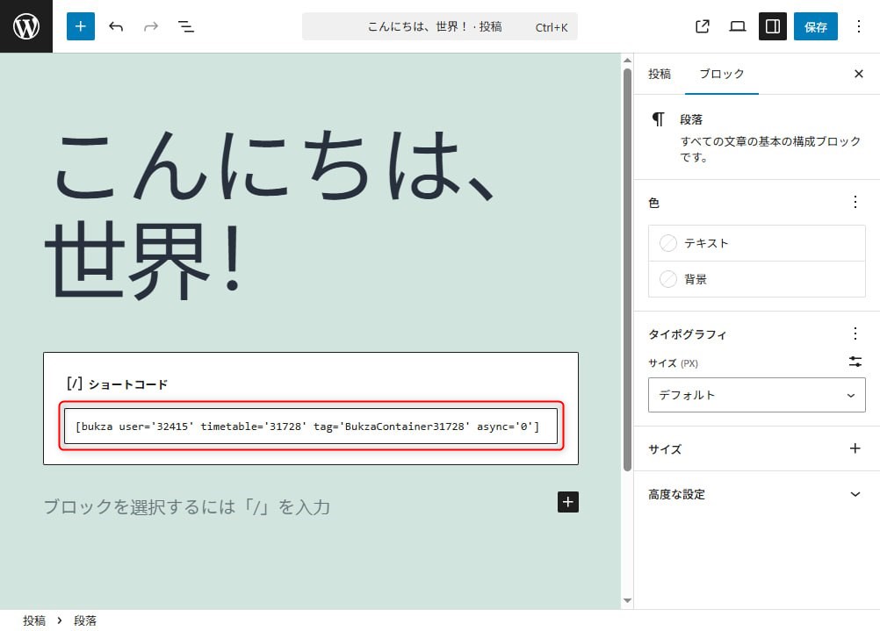The width and height of the screenshot is (880, 631).
Task: Open the device preview options
Action: tap(738, 26)
